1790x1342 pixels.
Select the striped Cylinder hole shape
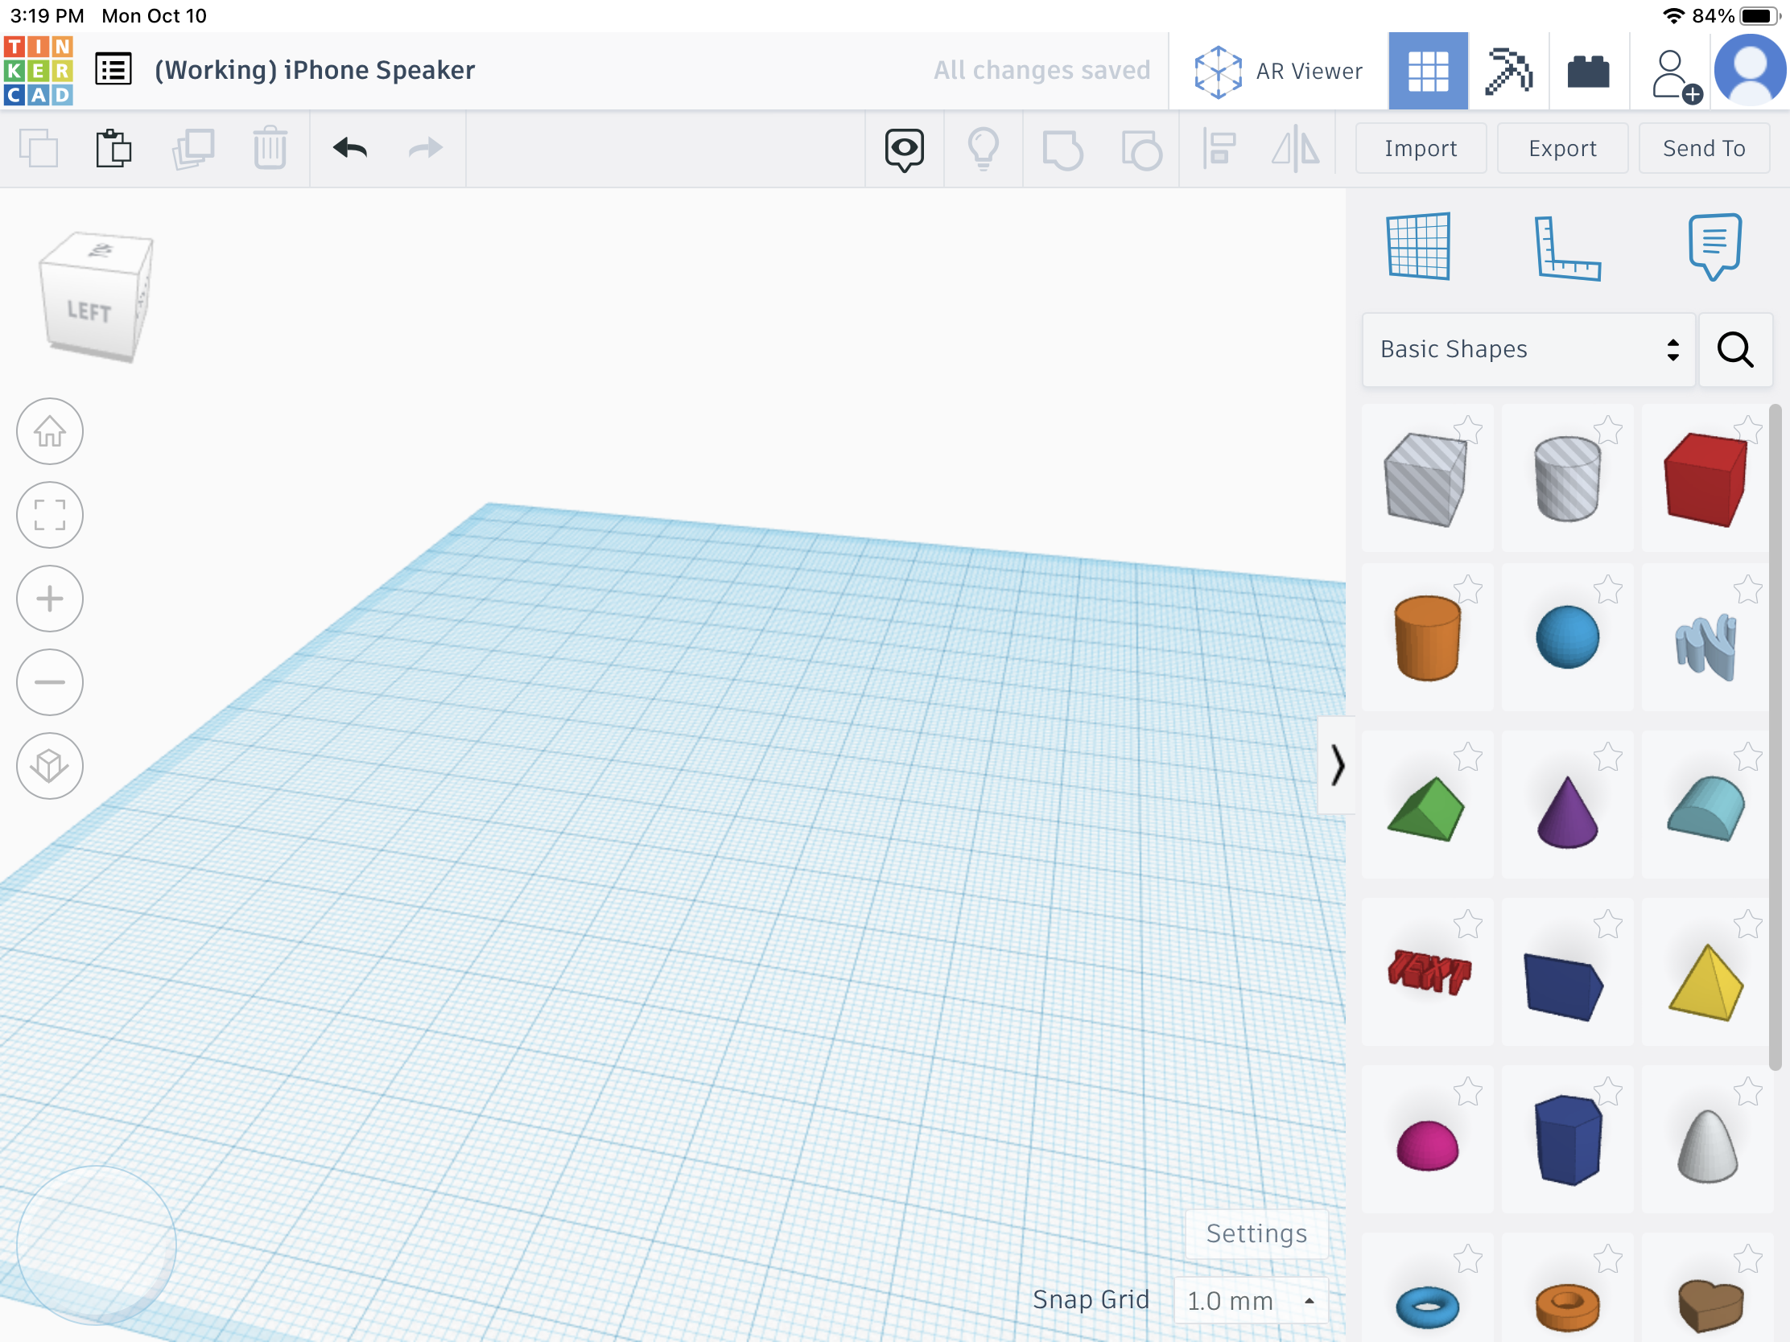pyautogui.click(x=1568, y=477)
